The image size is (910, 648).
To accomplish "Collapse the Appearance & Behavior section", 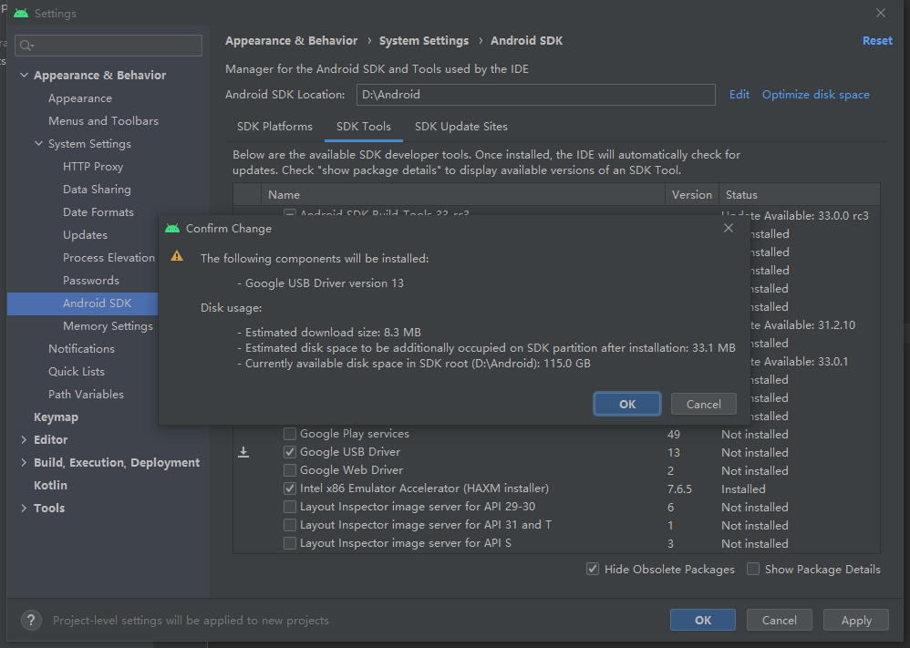I will point(24,76).
